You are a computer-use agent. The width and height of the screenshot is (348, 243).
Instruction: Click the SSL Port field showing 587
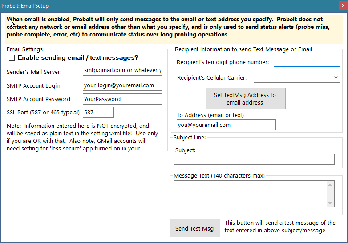98,113
